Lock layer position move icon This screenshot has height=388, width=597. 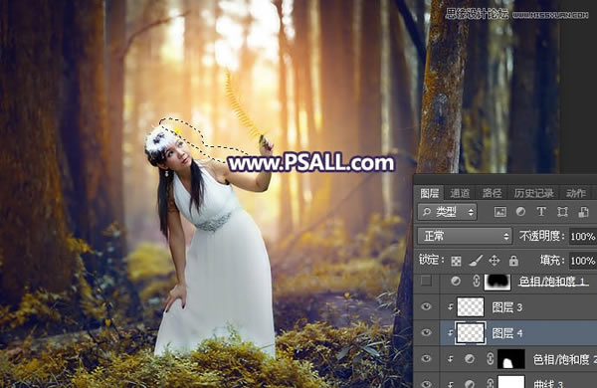495,261
